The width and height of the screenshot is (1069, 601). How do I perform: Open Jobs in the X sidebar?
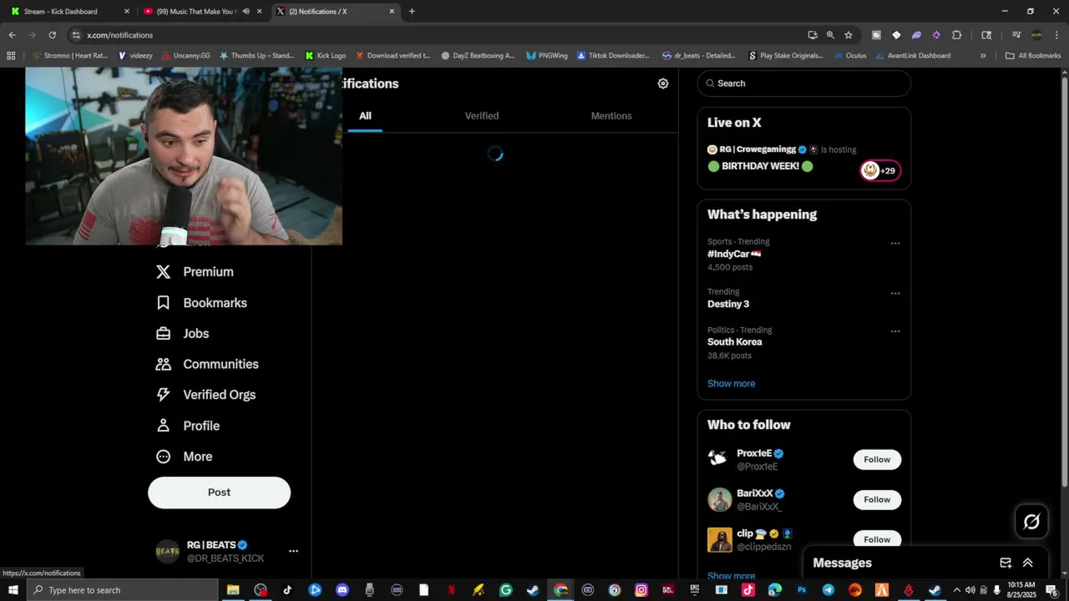click(x=183, y=334)
